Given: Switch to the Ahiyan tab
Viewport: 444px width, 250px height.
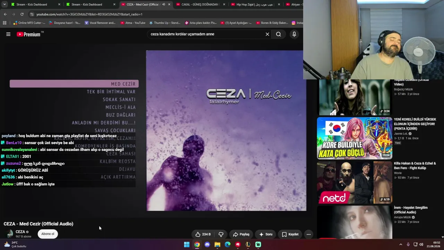Looking at the screenshot, I should coord(294,5).
